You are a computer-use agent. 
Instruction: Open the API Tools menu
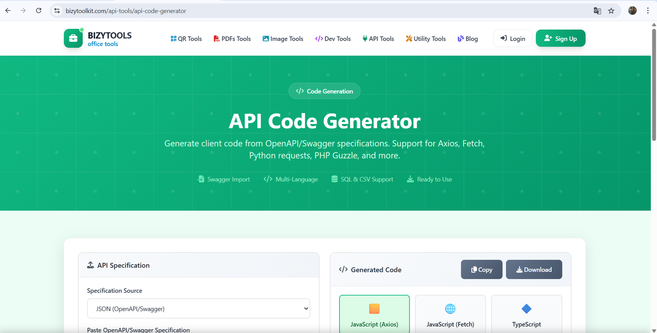[378, 39]
